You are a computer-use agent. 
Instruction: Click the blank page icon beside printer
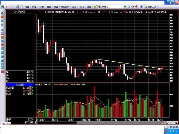[x=21, y=7]
